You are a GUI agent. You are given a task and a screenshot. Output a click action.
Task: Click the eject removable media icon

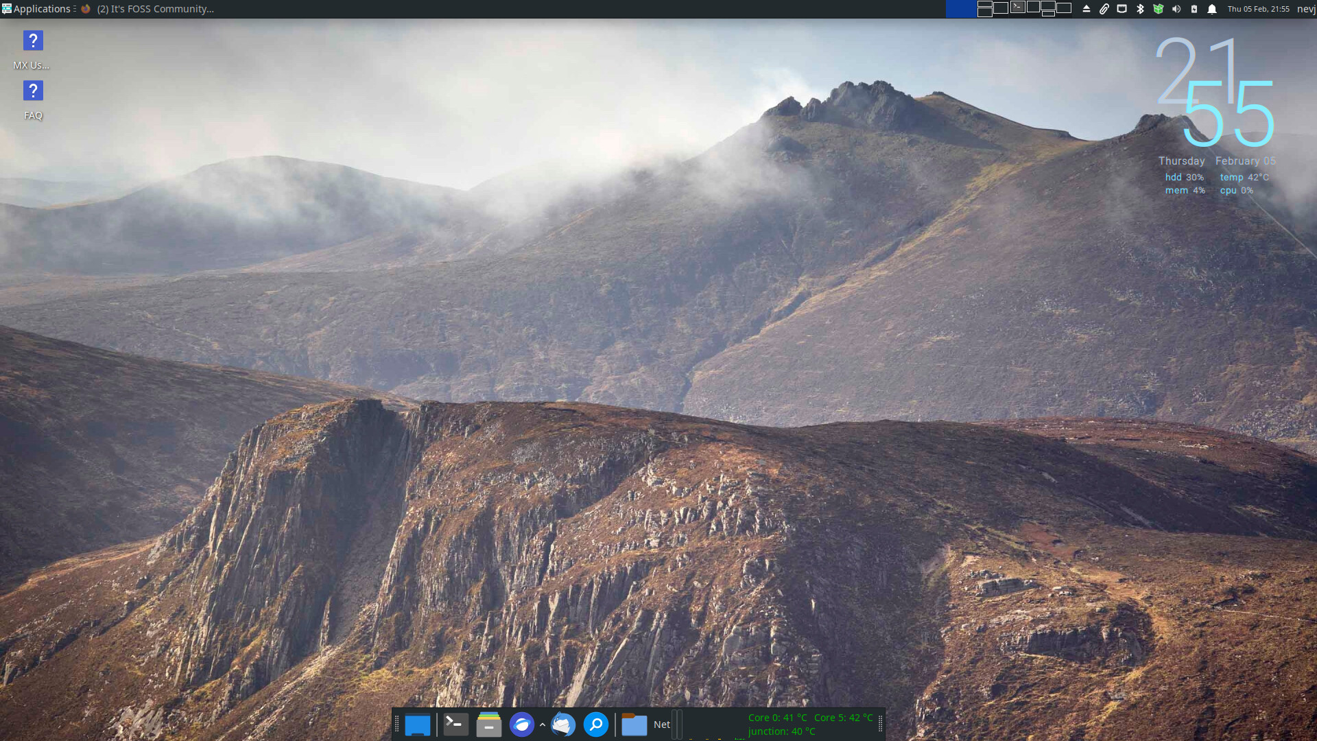[1087, 9]
